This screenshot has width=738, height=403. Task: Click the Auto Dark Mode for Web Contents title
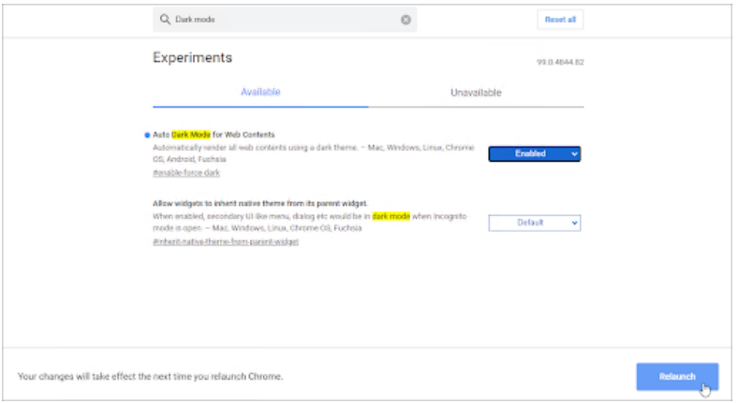214,135
